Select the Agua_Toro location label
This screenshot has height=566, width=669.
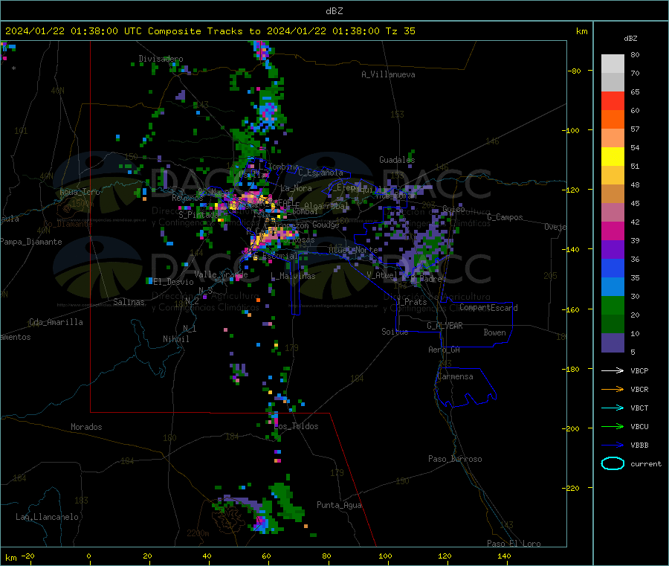80,192
